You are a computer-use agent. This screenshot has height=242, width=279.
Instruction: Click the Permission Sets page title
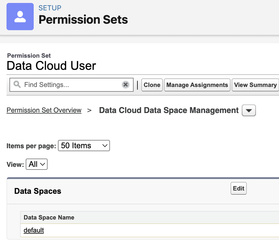point(83,20)
